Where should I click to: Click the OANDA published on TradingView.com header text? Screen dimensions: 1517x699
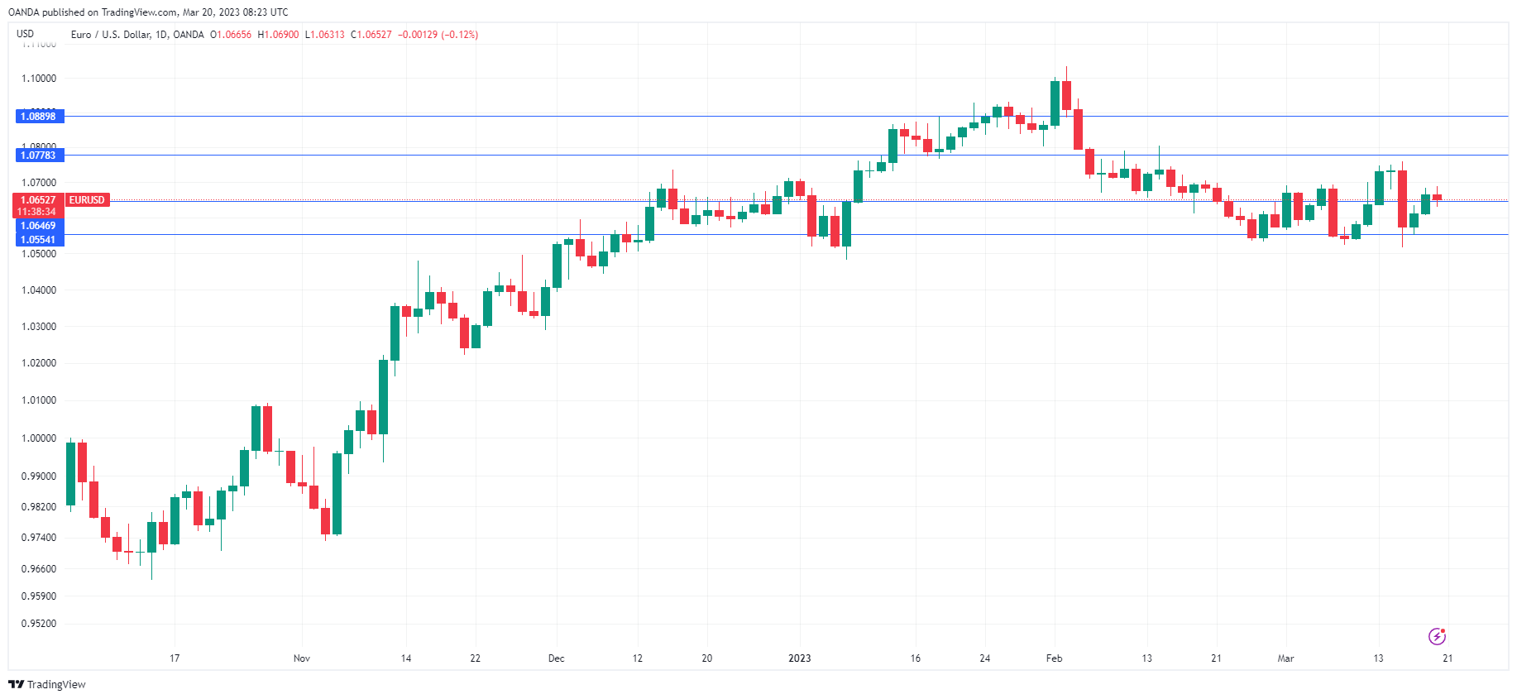point(148,12)
